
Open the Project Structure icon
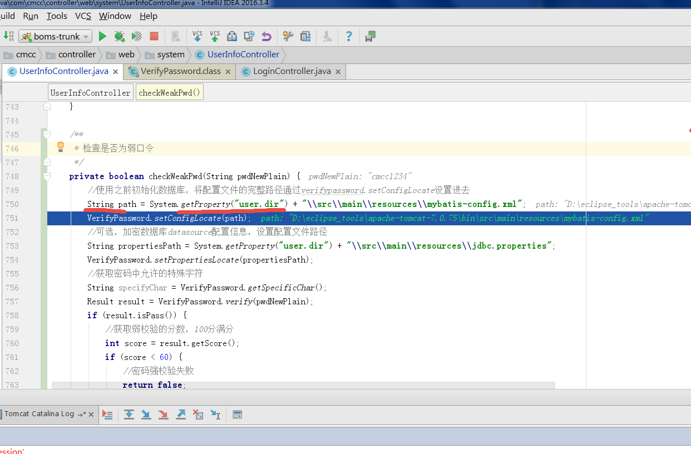(x=305, y=36)
